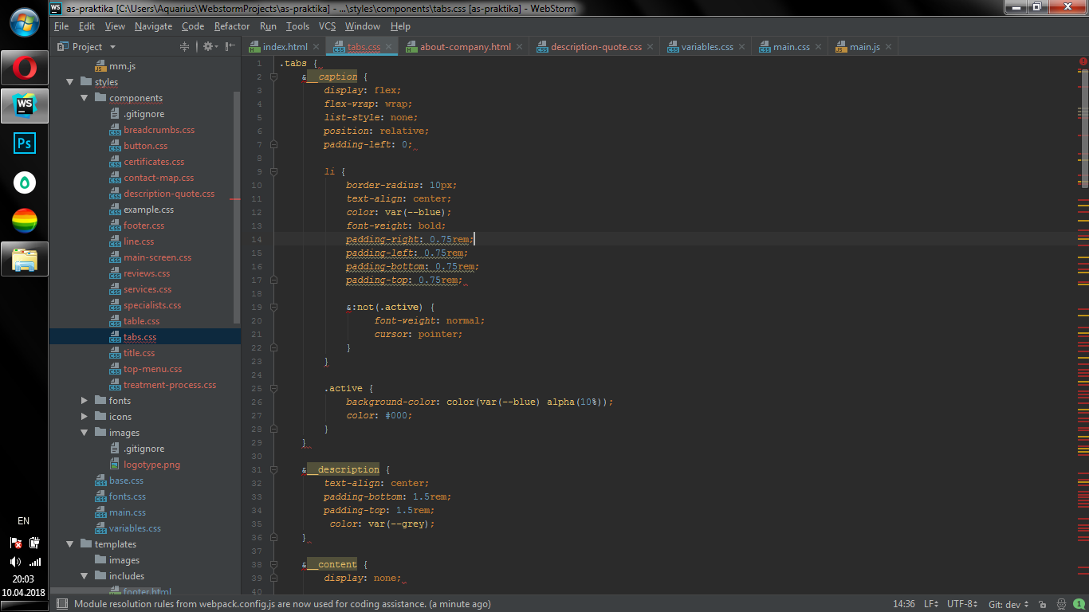Collapse all in Project panel
The image size is (1089, 612).
pyautogui.click(x=185, y=47)
